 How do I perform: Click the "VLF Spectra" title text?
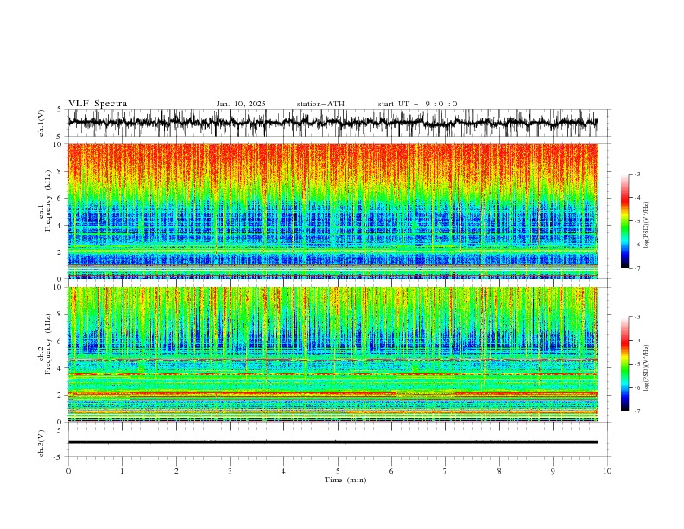[x=98, y=104]
